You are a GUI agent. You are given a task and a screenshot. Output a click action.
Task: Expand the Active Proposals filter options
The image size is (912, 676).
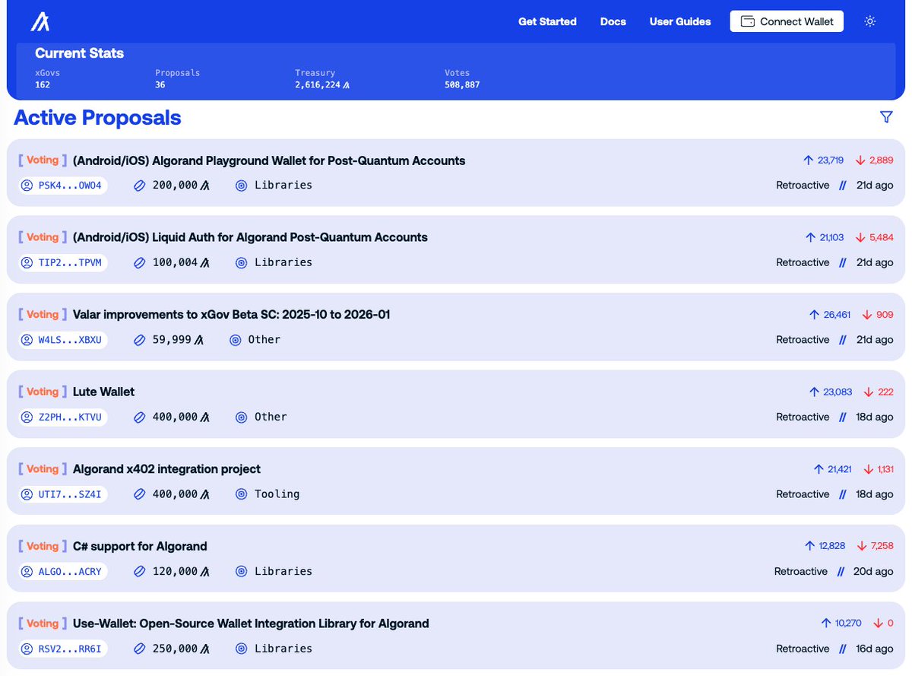(x=886, y=117)
